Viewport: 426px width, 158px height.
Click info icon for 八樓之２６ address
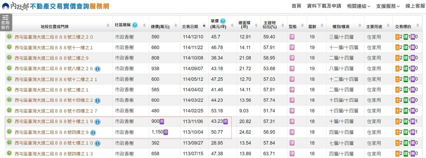(x=98, y=69)
